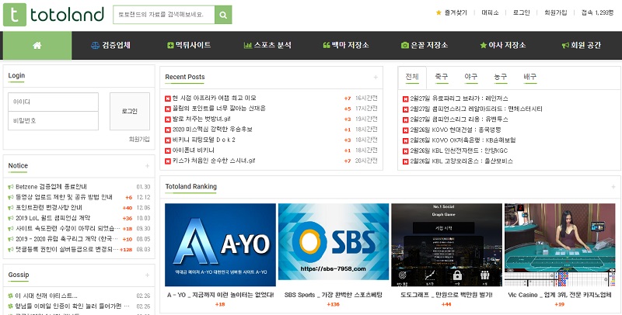Click the star icon beside 야사 저장소
622x315 pixels.
[x=483, y=46]
